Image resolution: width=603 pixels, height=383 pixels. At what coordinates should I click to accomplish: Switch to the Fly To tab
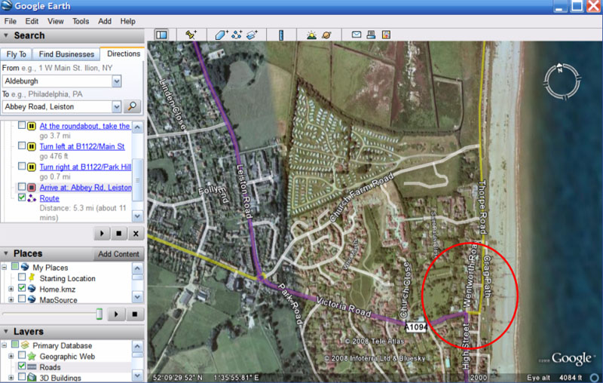(16, 54)
